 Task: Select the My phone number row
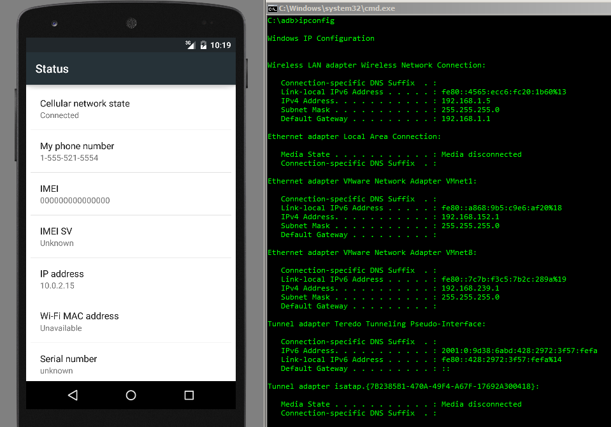tap(131, 151)
